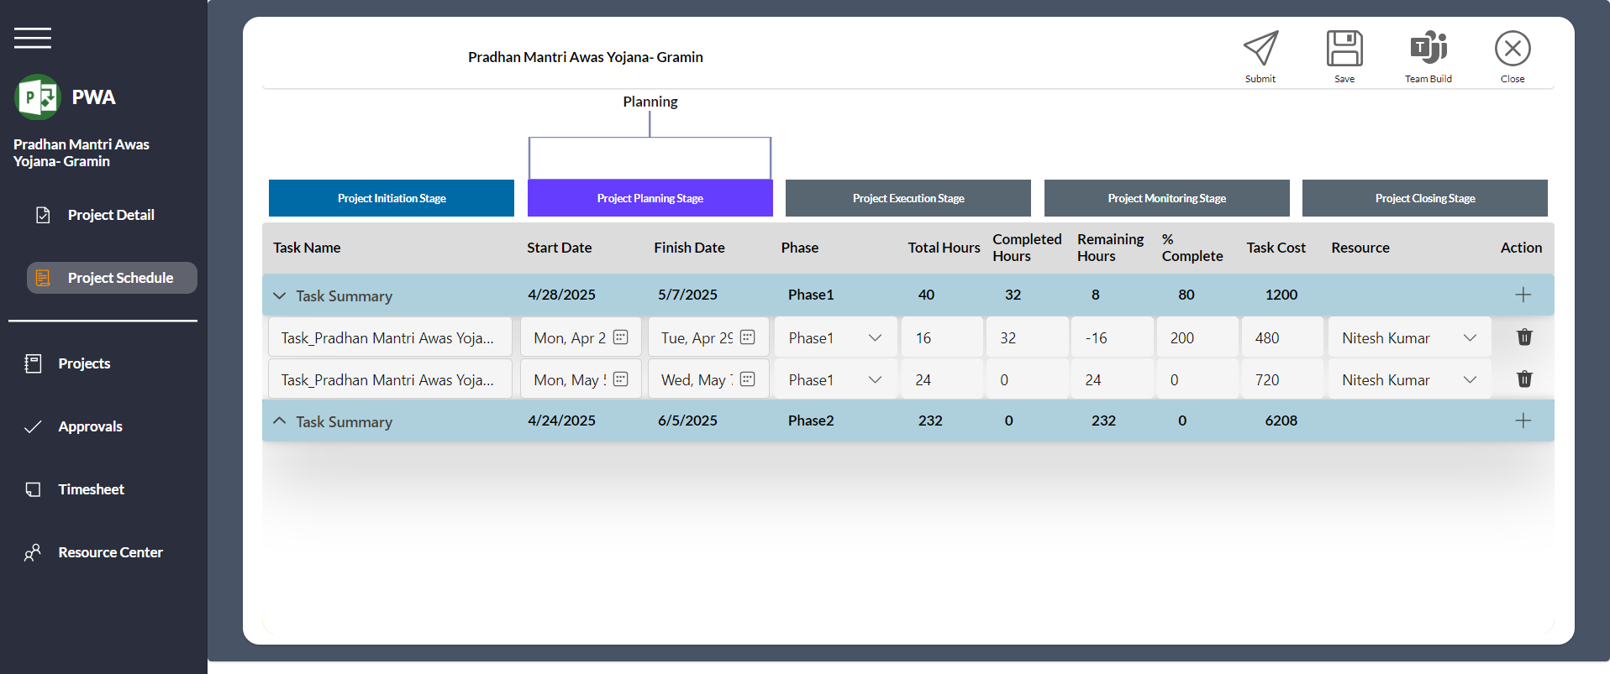Open Start Date calendar for Mon, May row
Image resolution: width=1610 pixels, height=674 pixels.
[621, 379]
